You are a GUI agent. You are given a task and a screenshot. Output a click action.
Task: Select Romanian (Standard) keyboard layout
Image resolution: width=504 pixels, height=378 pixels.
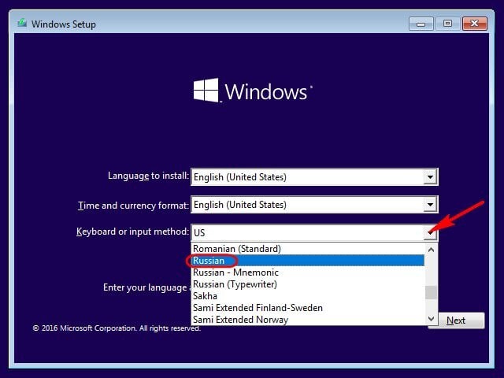tap(308, 249)
